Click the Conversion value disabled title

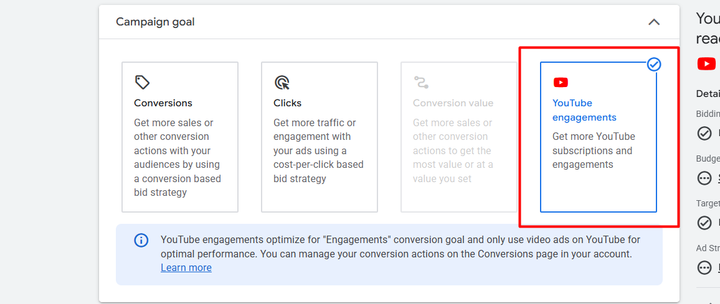coord(453,103)
